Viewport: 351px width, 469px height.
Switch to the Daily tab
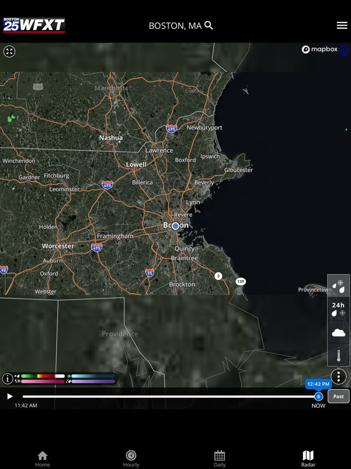[220, 459]
